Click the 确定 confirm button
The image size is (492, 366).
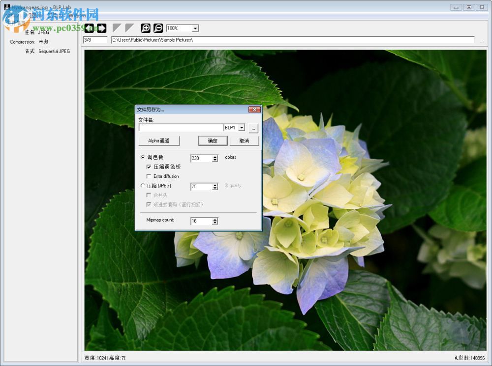click(213, 141)
